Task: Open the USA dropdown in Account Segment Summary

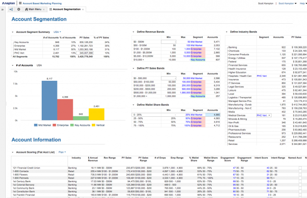Action: pyautogui.click(x=57, y=32)
